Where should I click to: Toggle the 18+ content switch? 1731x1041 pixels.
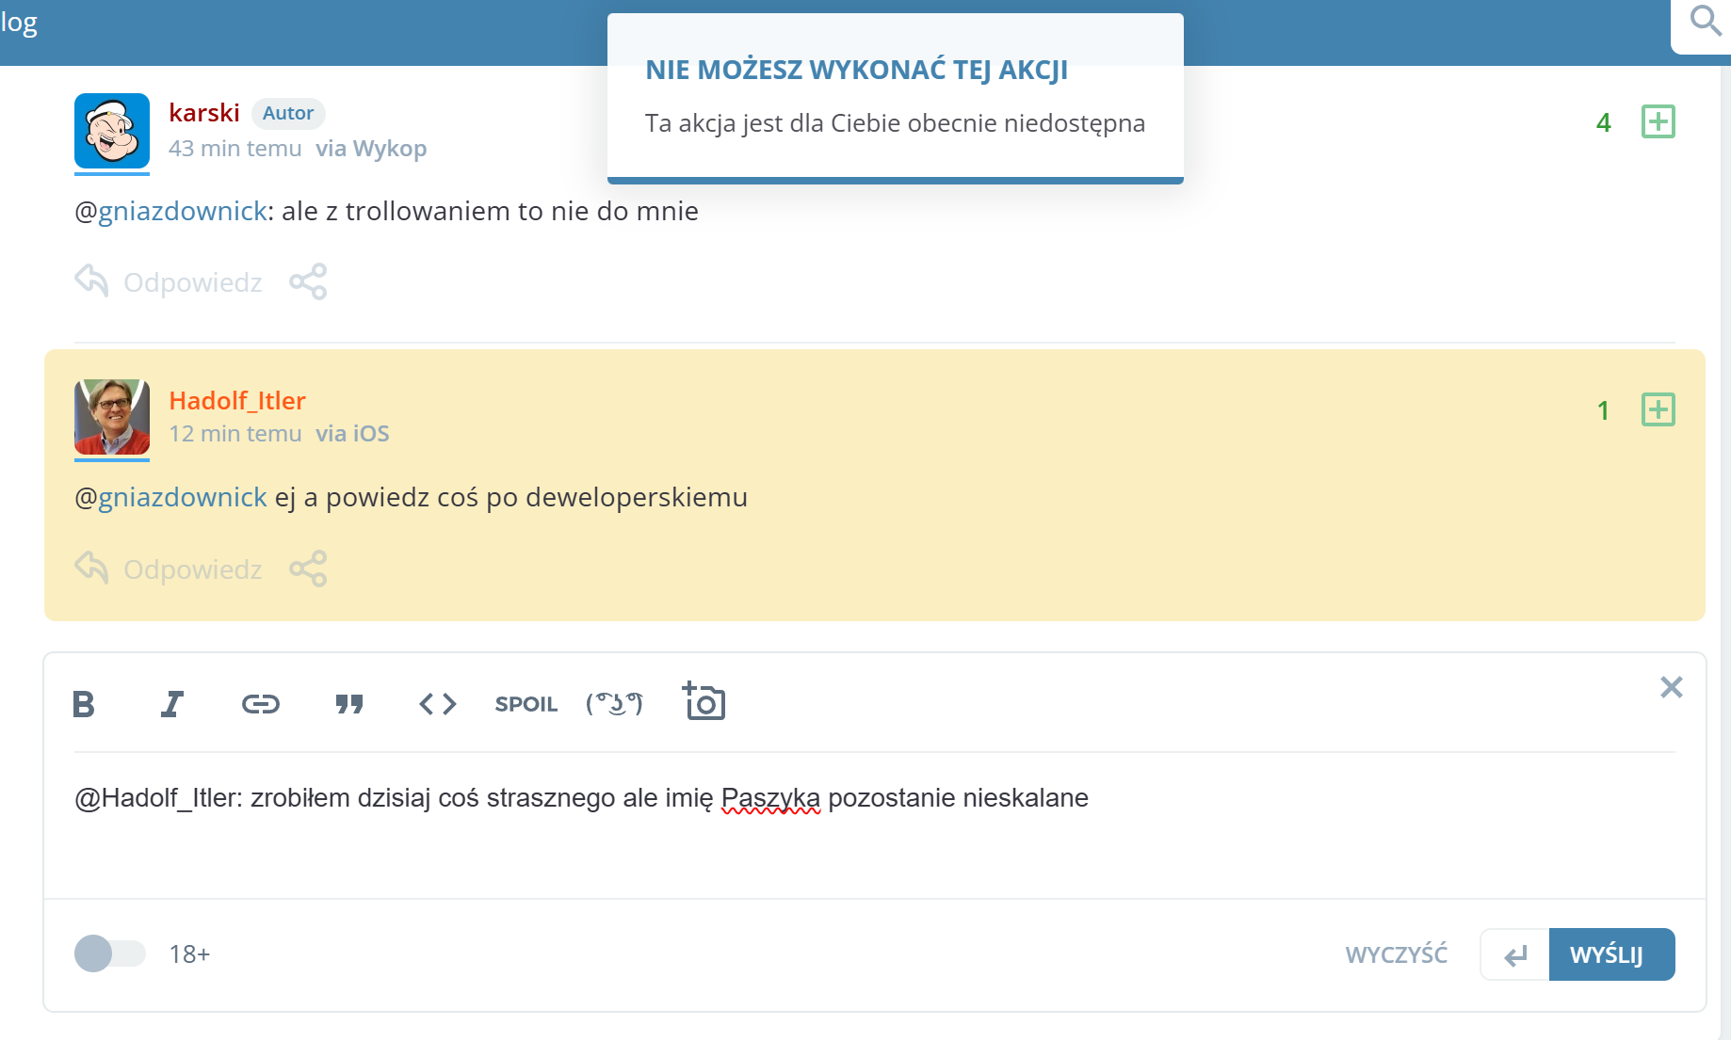[x=109, y=953]
